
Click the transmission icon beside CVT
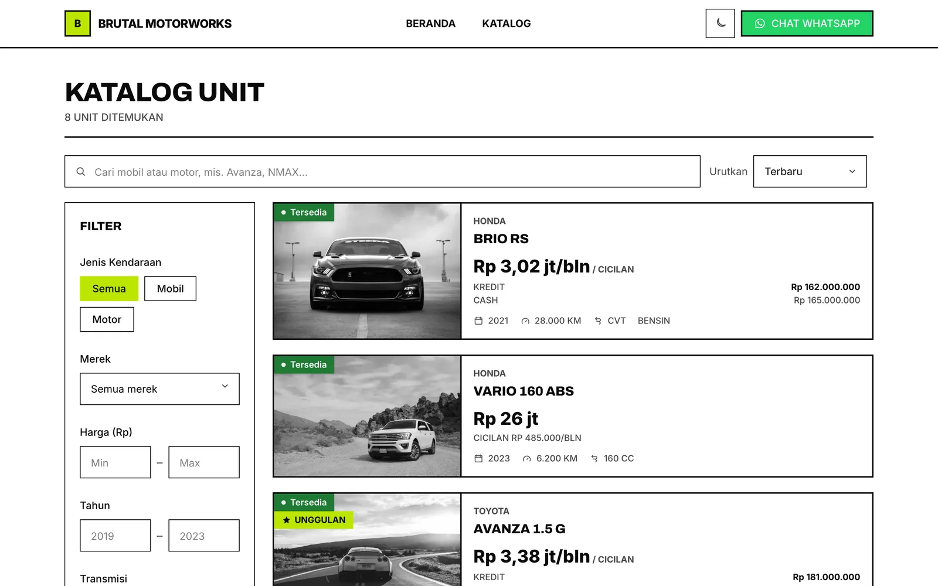598,321
